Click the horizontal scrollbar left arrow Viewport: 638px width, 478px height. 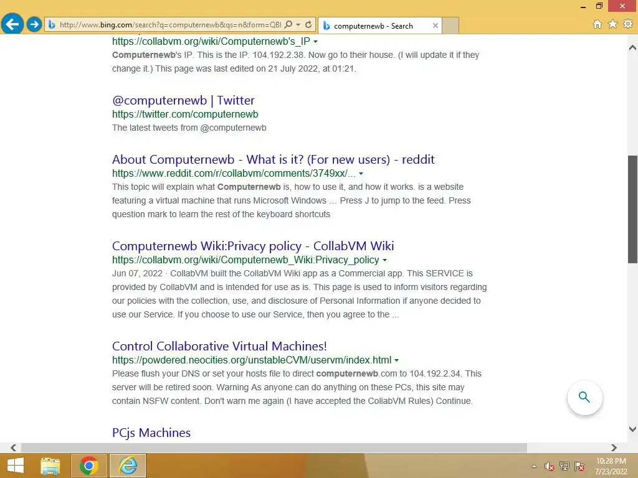pyautogui.click(x=14, y=448)
